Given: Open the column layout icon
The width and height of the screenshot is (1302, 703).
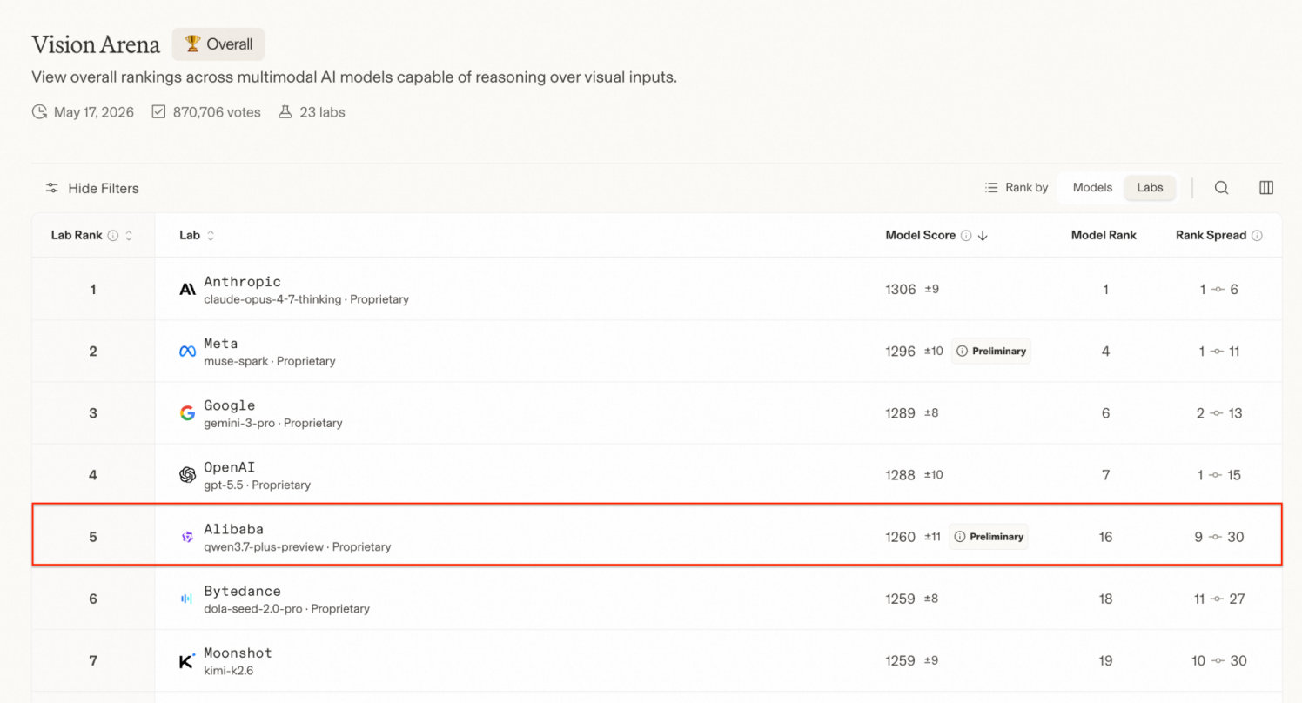Looking at the screenshot, I should click(x=1266, y=188).
